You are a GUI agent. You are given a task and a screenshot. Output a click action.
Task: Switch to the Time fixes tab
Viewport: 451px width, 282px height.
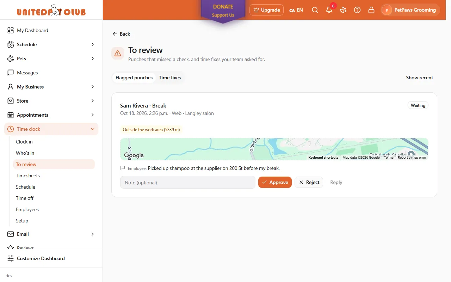coord(170,78)
